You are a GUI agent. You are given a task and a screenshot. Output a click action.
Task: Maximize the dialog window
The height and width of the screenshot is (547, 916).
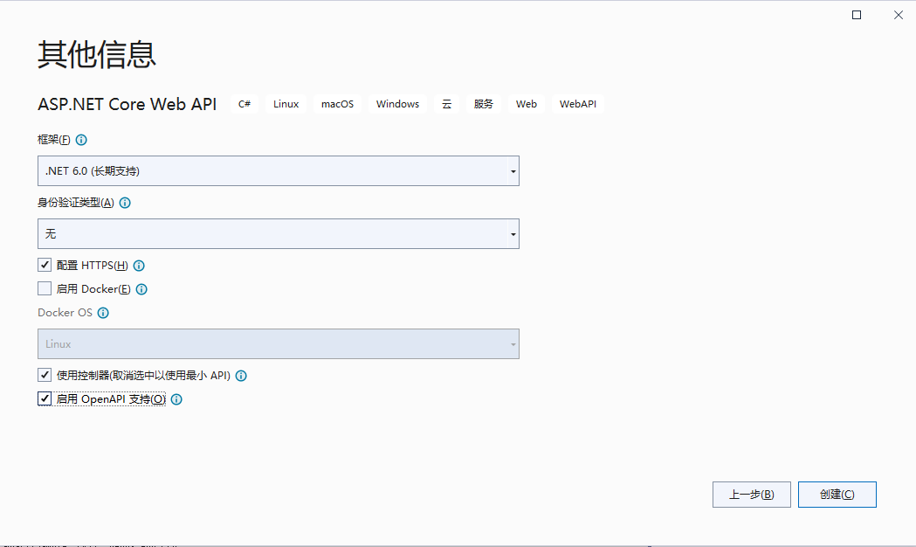point(857,15)
